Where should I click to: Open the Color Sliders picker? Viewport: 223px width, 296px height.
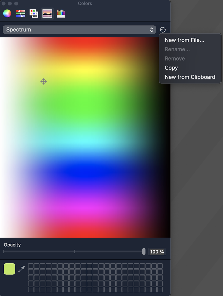click(x=20, y=13)
